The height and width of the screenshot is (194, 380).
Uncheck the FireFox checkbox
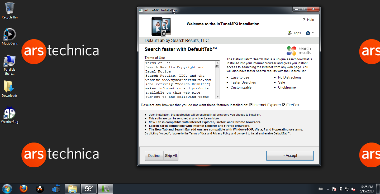pos(284,105)
